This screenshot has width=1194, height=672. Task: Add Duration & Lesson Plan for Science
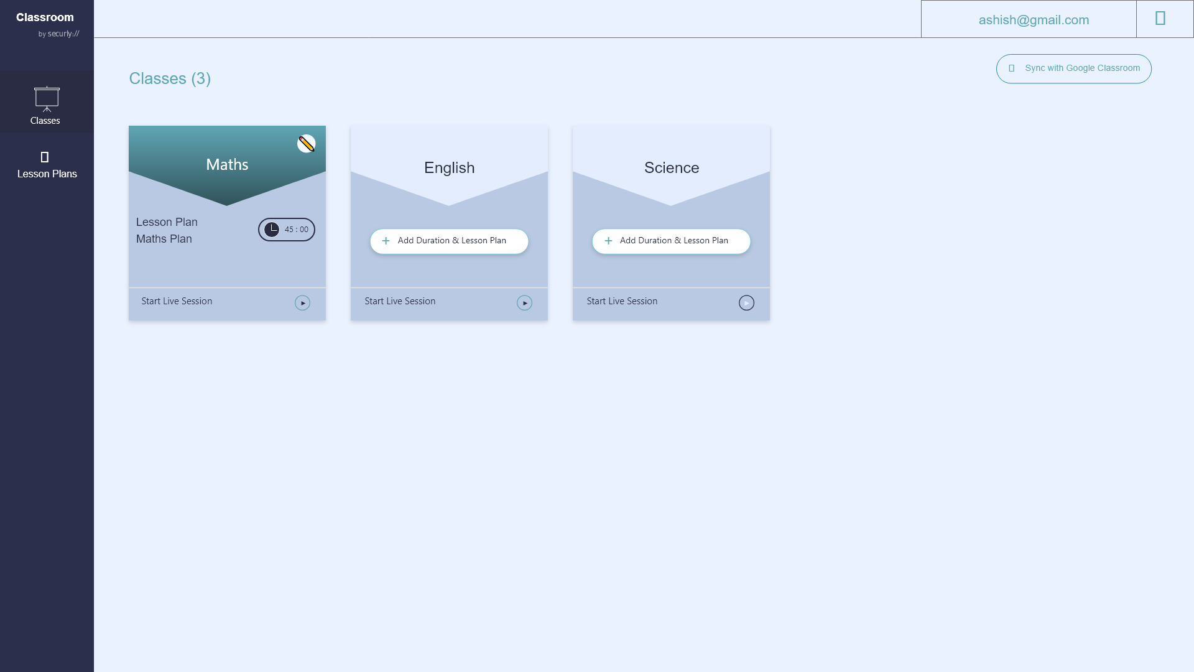[673, 241]
